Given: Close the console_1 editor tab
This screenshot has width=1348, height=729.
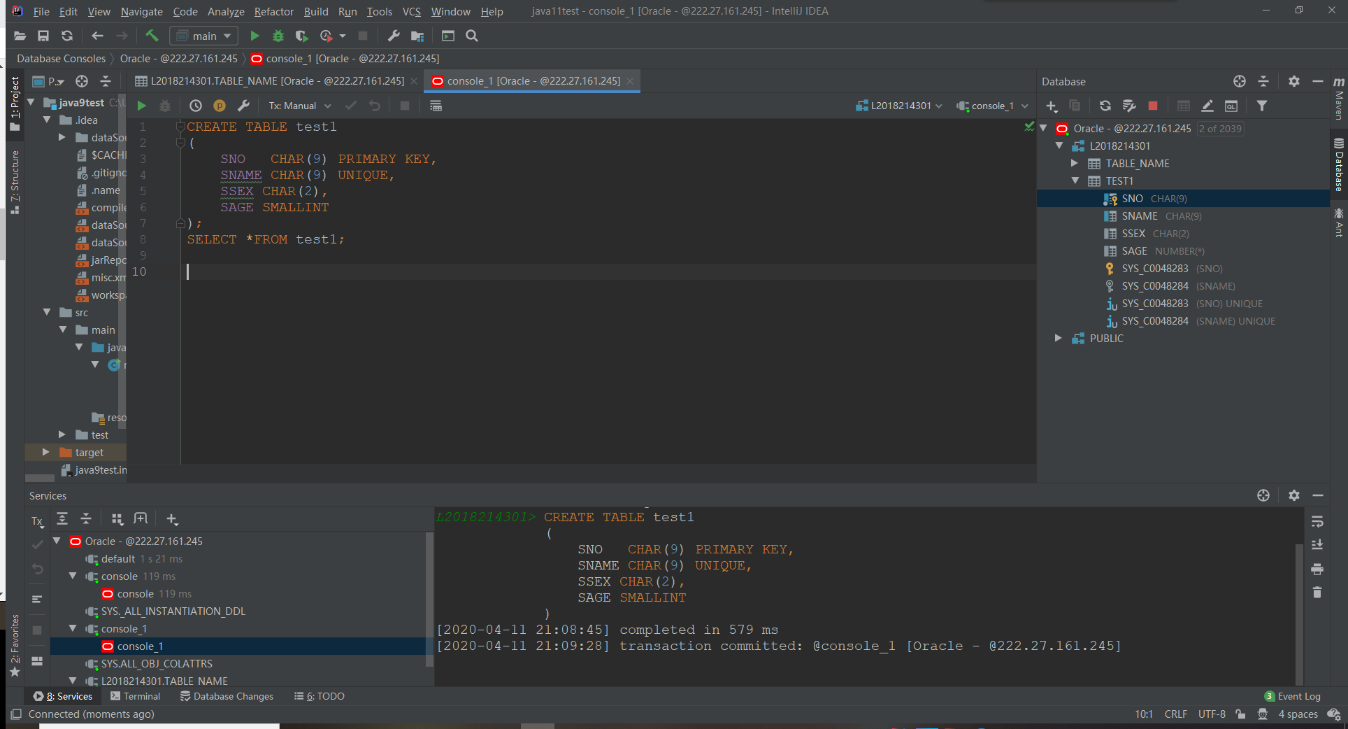Looking at the screenshot, I should pos(630,81).
